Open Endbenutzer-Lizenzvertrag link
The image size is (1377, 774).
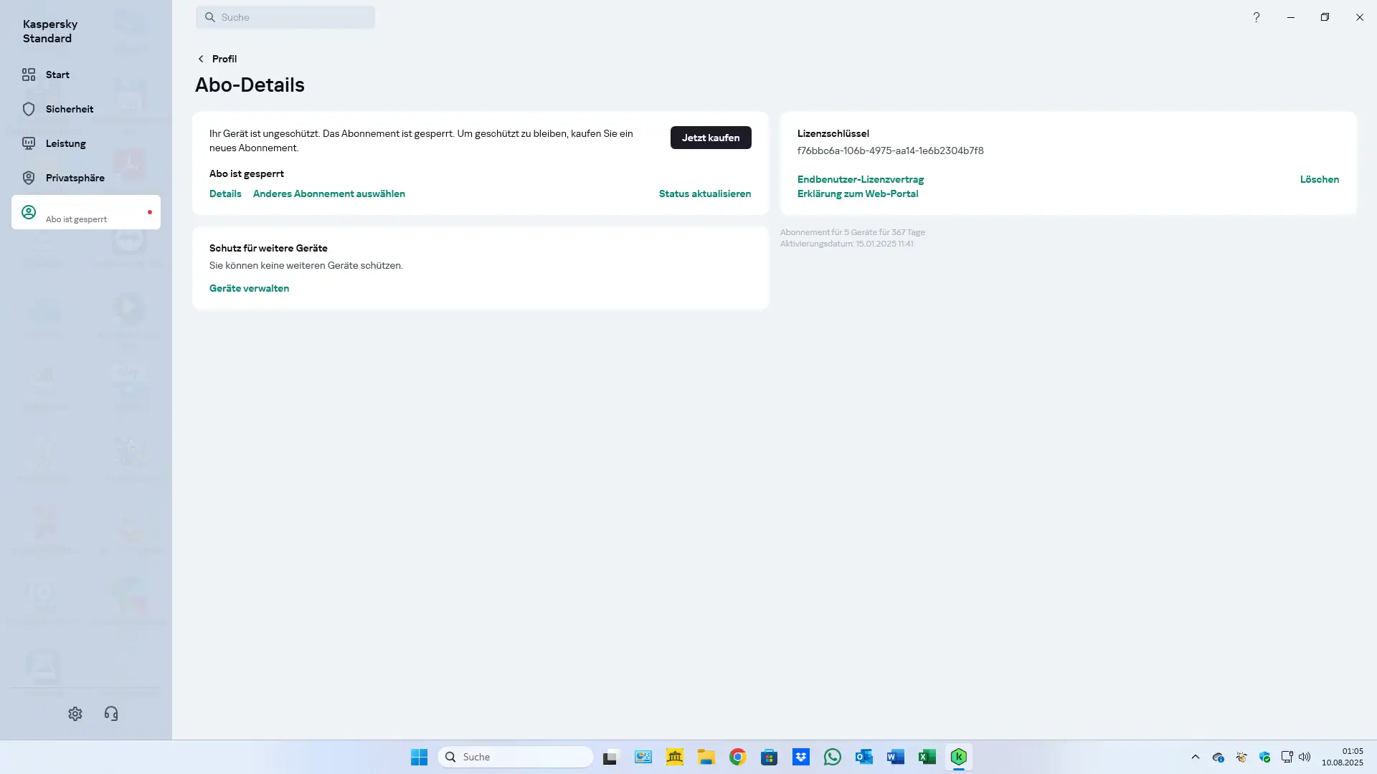coord(860,179)
